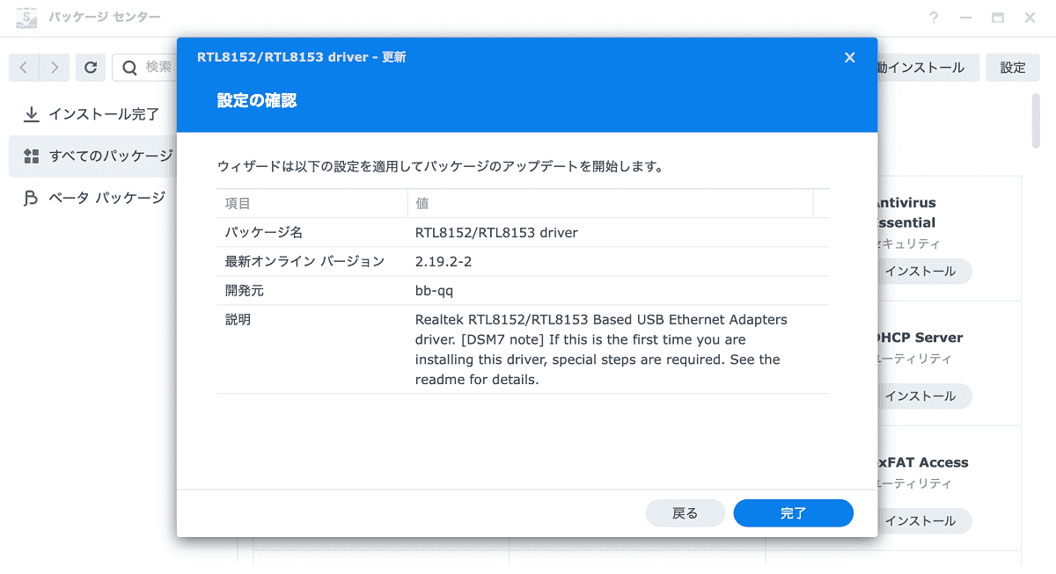This screenshot has width=1056, height=574.
Task: Select the パッケージ名 row label
Action: [x=263, y=233]
